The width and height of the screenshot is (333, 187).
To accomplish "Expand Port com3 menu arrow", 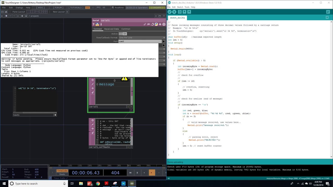I will click(164, 41).
